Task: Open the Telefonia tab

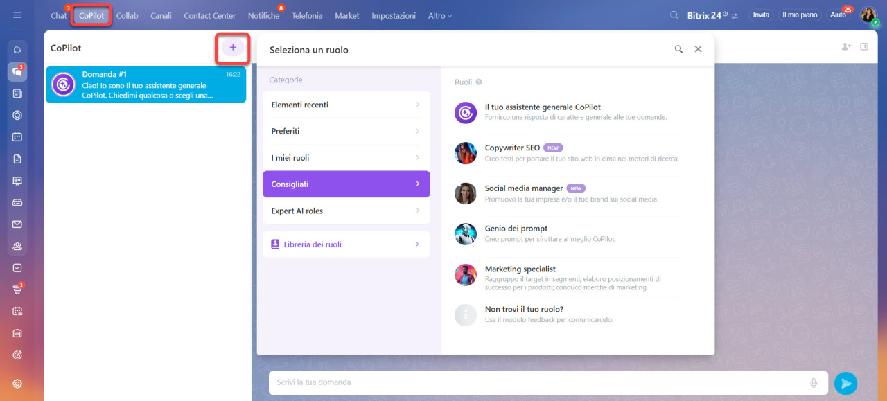Action: point(307,15)
